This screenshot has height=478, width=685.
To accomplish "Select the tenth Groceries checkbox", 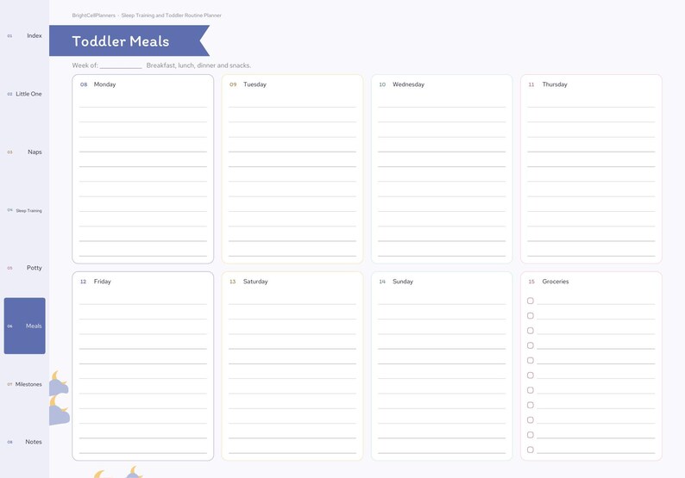I will click(531, 435).
